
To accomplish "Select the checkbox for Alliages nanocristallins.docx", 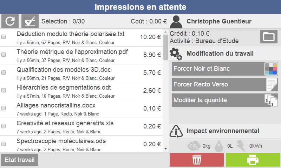I will tap(4, 108).
